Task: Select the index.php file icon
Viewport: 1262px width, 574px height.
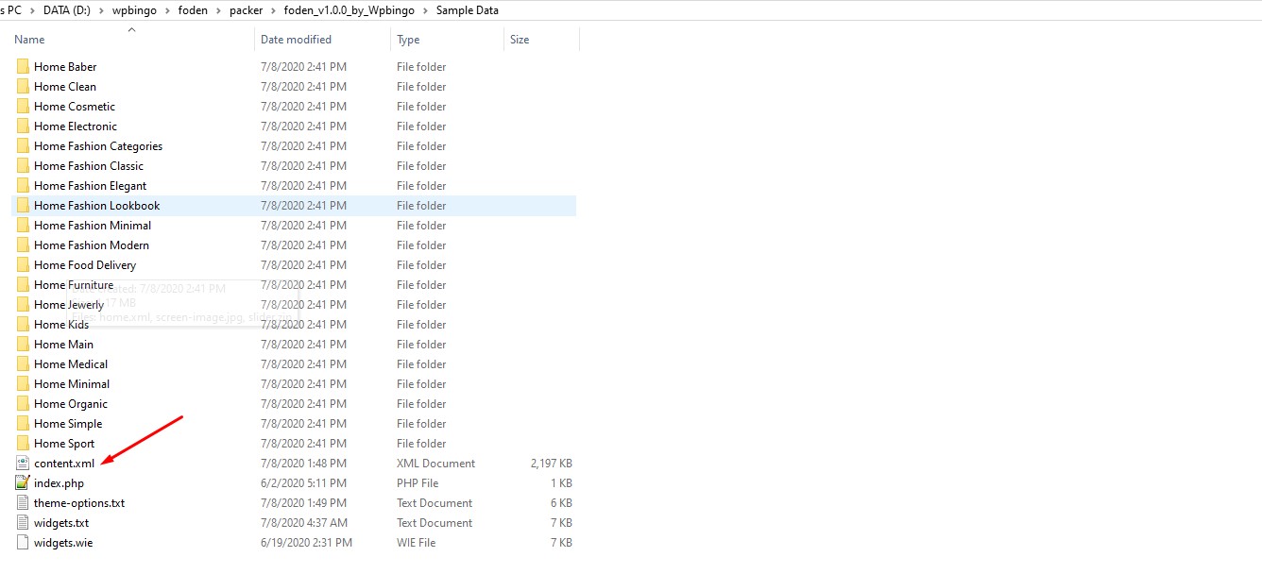Action: (23, 483)
